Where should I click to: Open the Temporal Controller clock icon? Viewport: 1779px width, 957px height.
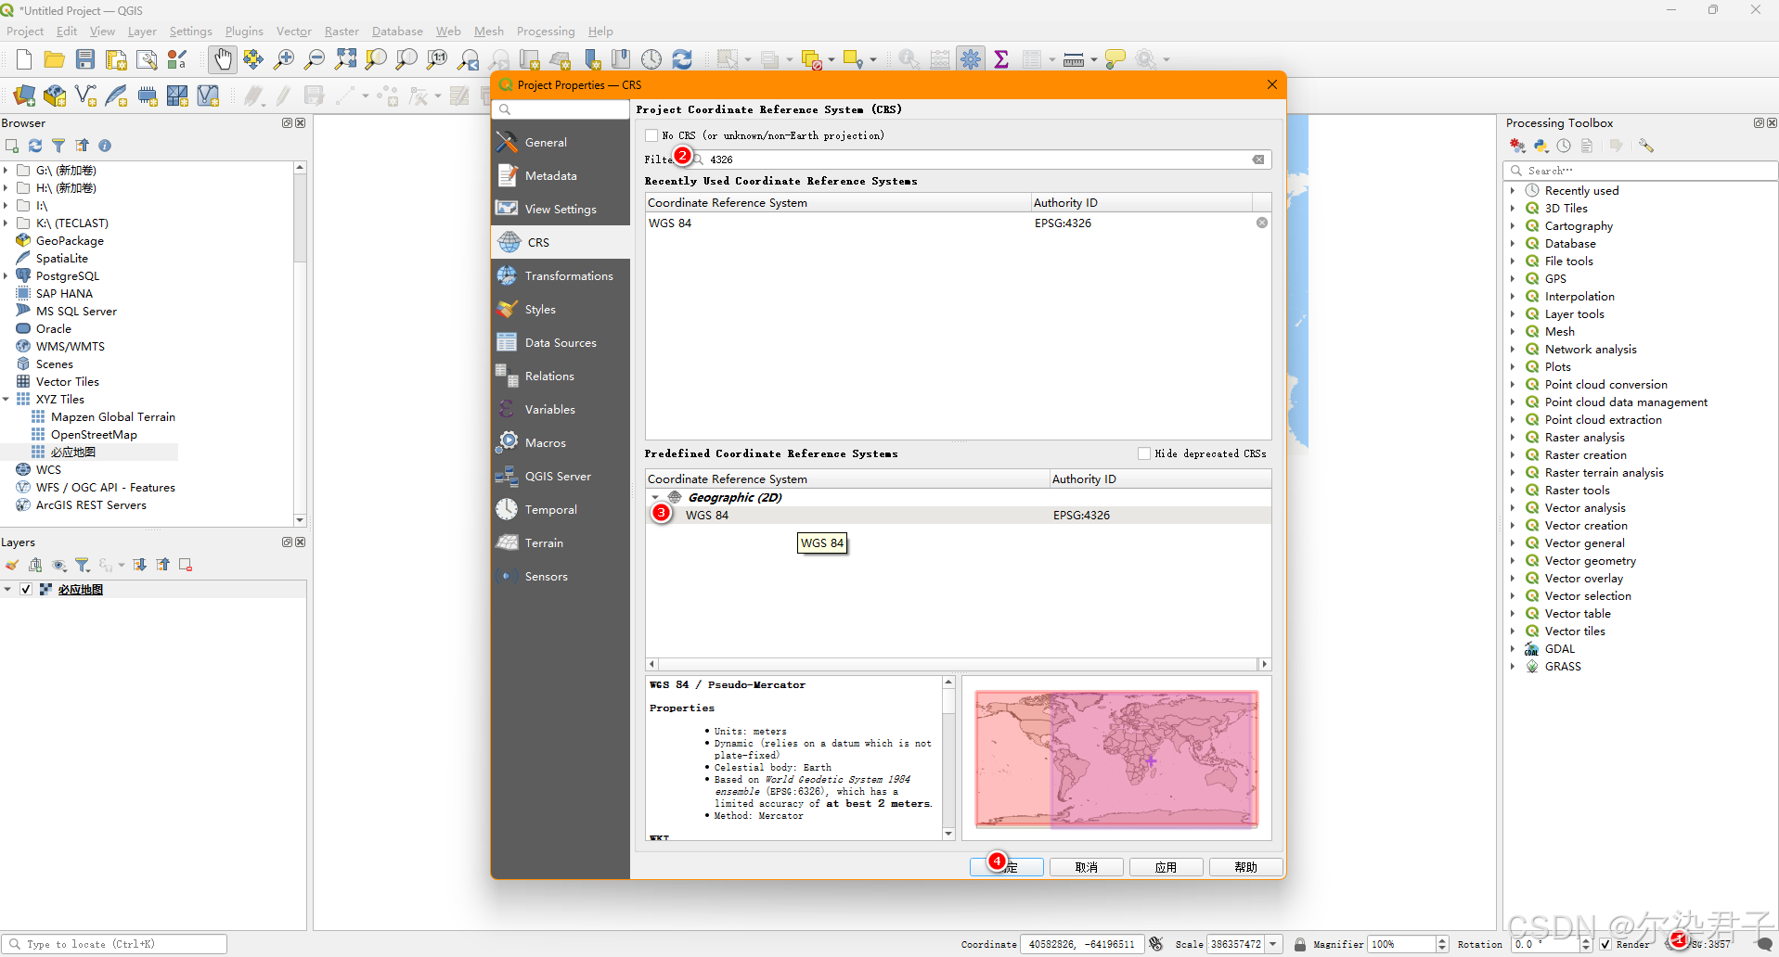[x=651, y=59]
